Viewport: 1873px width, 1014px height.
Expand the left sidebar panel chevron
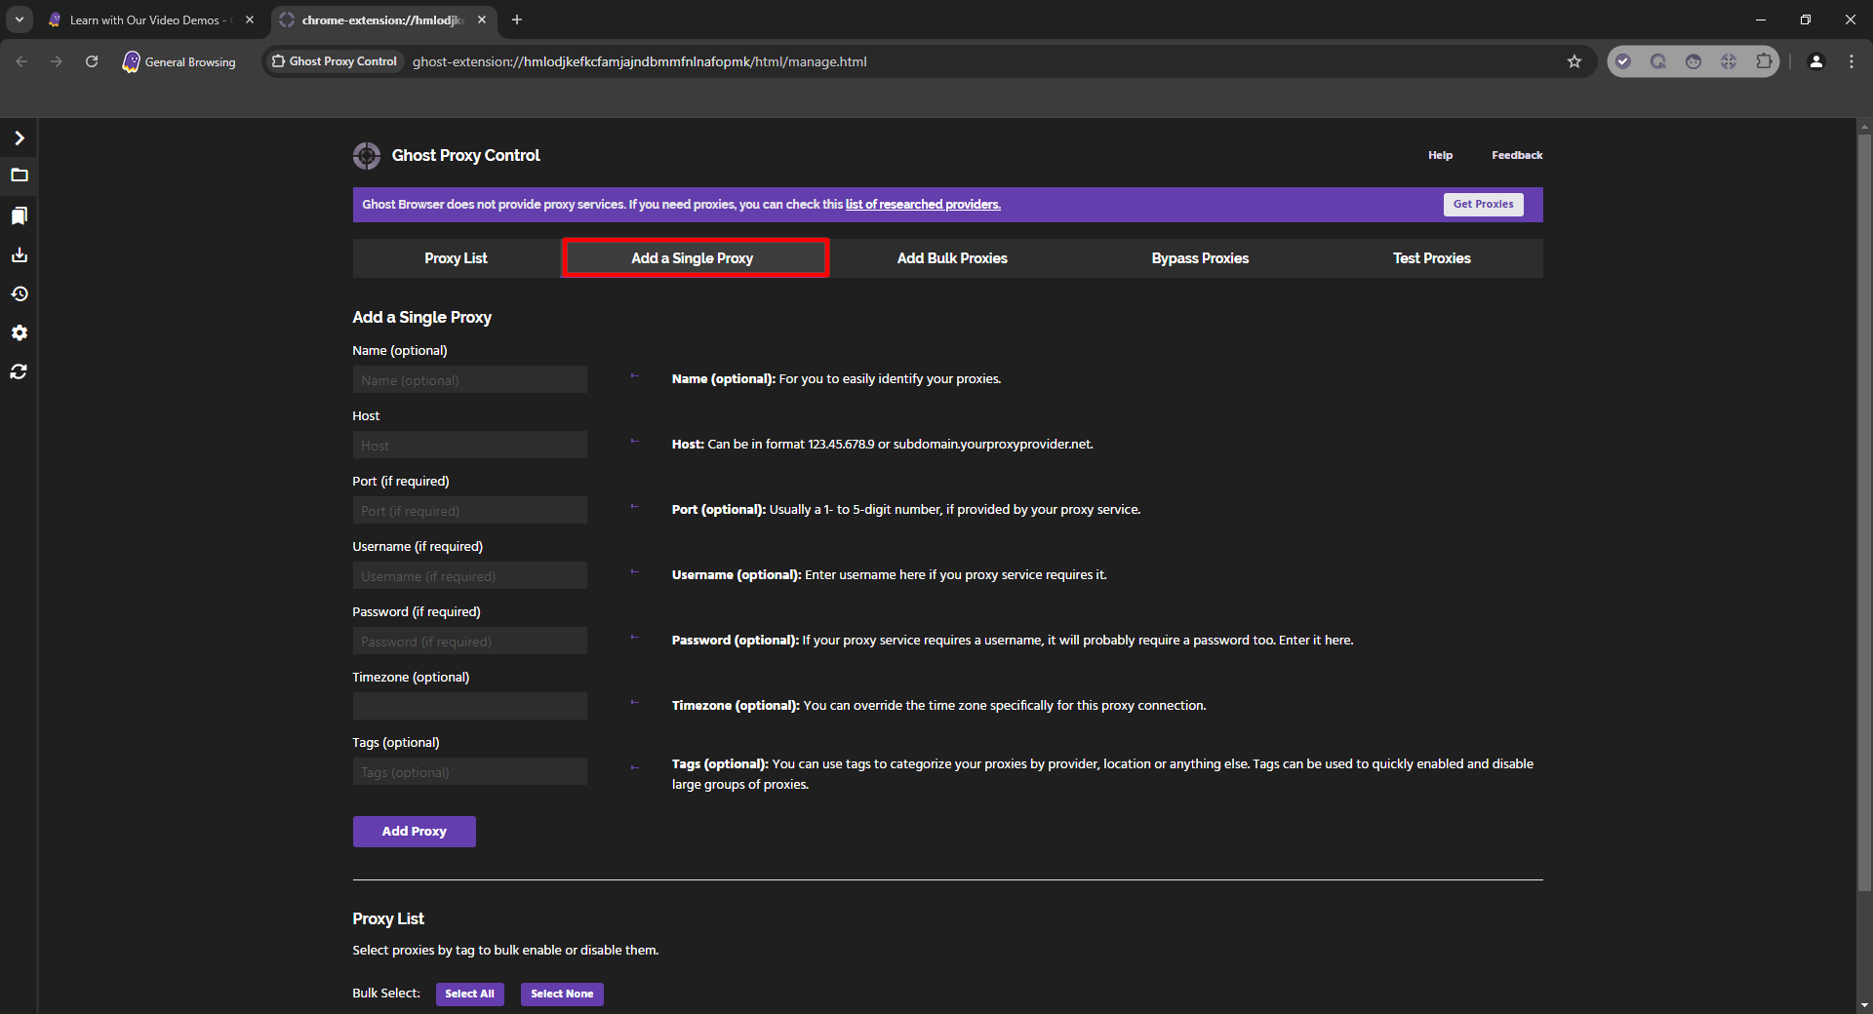pos(19,138)
